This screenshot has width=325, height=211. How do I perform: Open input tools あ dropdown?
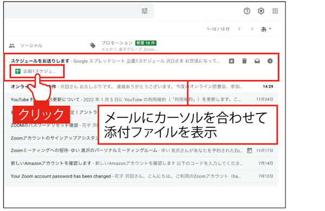[266, 29]
